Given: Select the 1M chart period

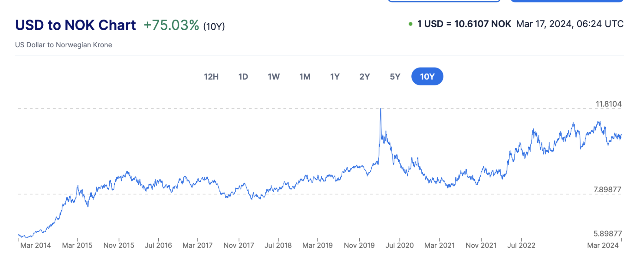Looking at the screenshot, I should 305,76.
